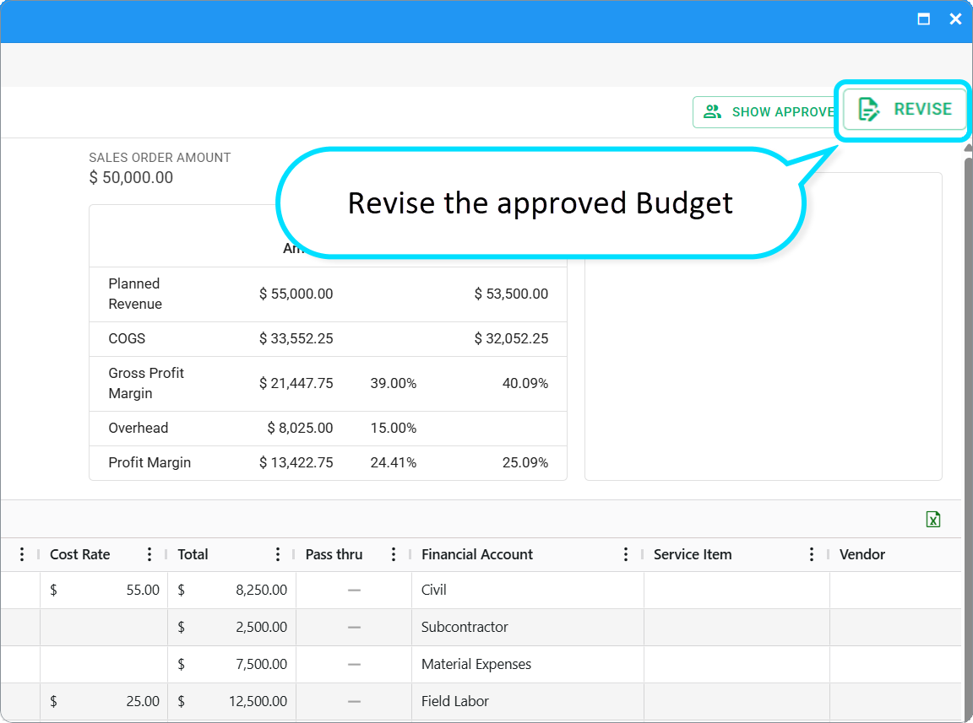Close the dialog window

coord(955,19)
